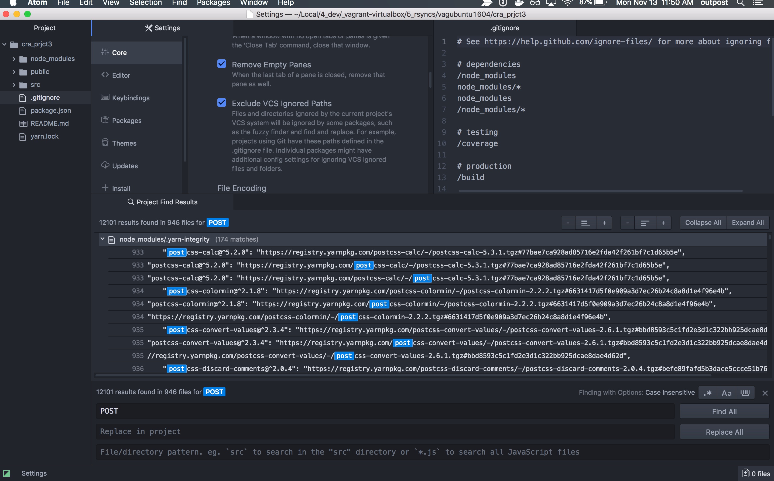This screenshot has width=774, height=481.
Task: Click the plus button left of Collapse All
Action: pyautogui.click(x=663, y=223)
